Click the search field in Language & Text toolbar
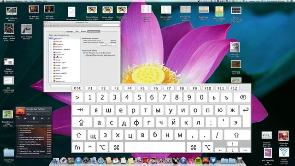 click(110, 25)
